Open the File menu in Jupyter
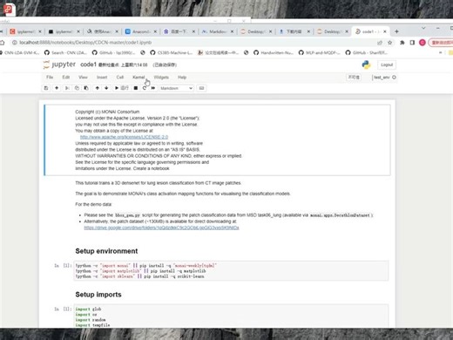 coord(50,78)
